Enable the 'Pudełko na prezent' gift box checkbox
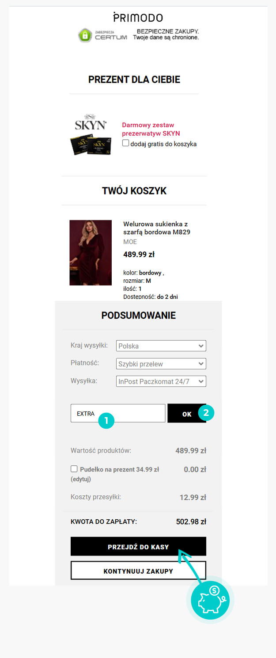Image resolution: width=276 pixels, height=658 pixels. tap(74, 469)
